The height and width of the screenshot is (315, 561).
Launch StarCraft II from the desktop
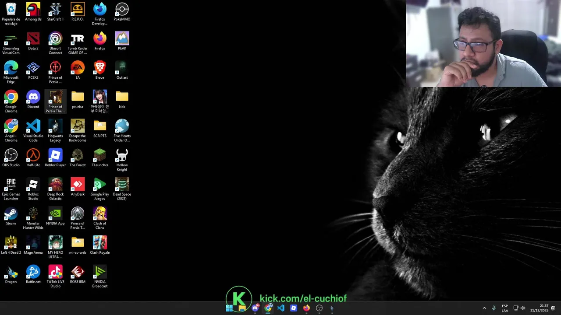point(55,12)
